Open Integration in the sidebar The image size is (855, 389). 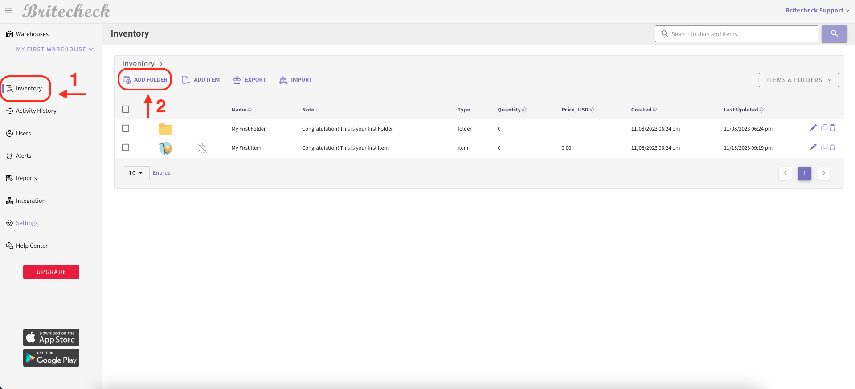coord(31,201)
